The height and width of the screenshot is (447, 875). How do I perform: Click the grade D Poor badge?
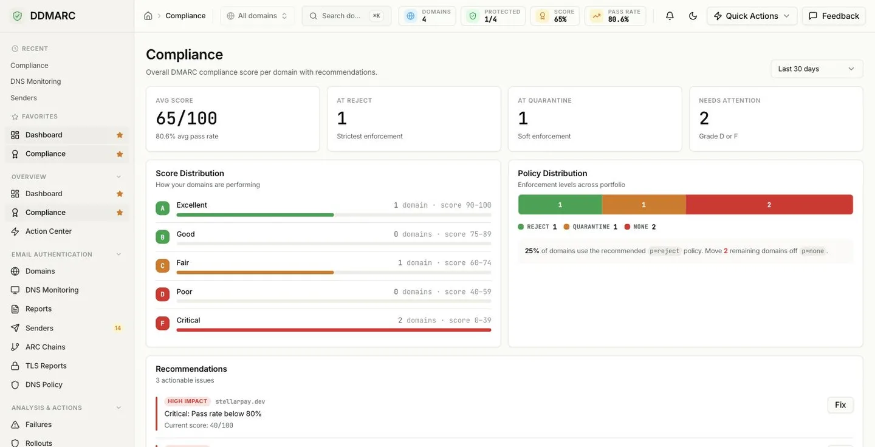(162, 295)
